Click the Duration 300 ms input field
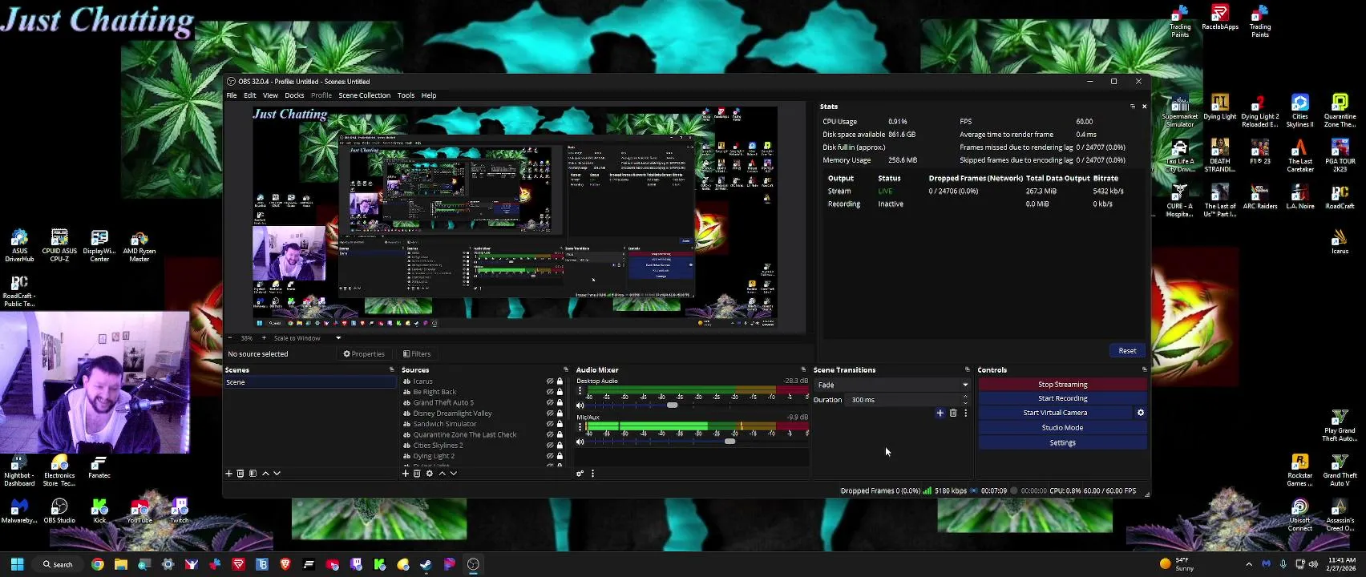 click(x=903, y=400)
